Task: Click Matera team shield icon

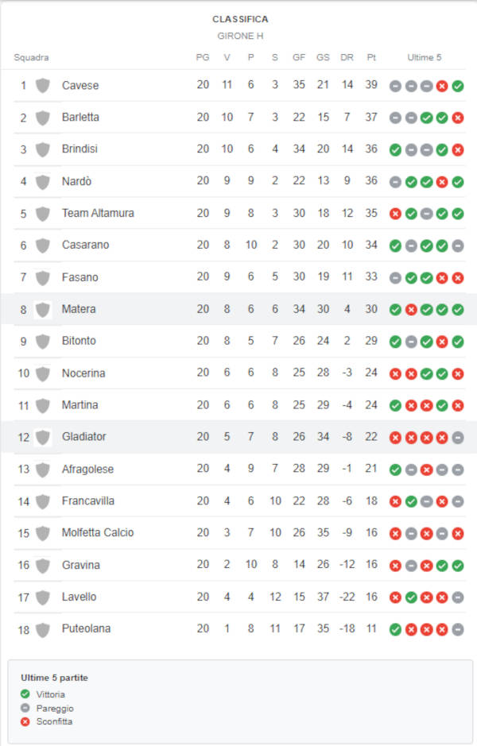Action: coord(43,309)
